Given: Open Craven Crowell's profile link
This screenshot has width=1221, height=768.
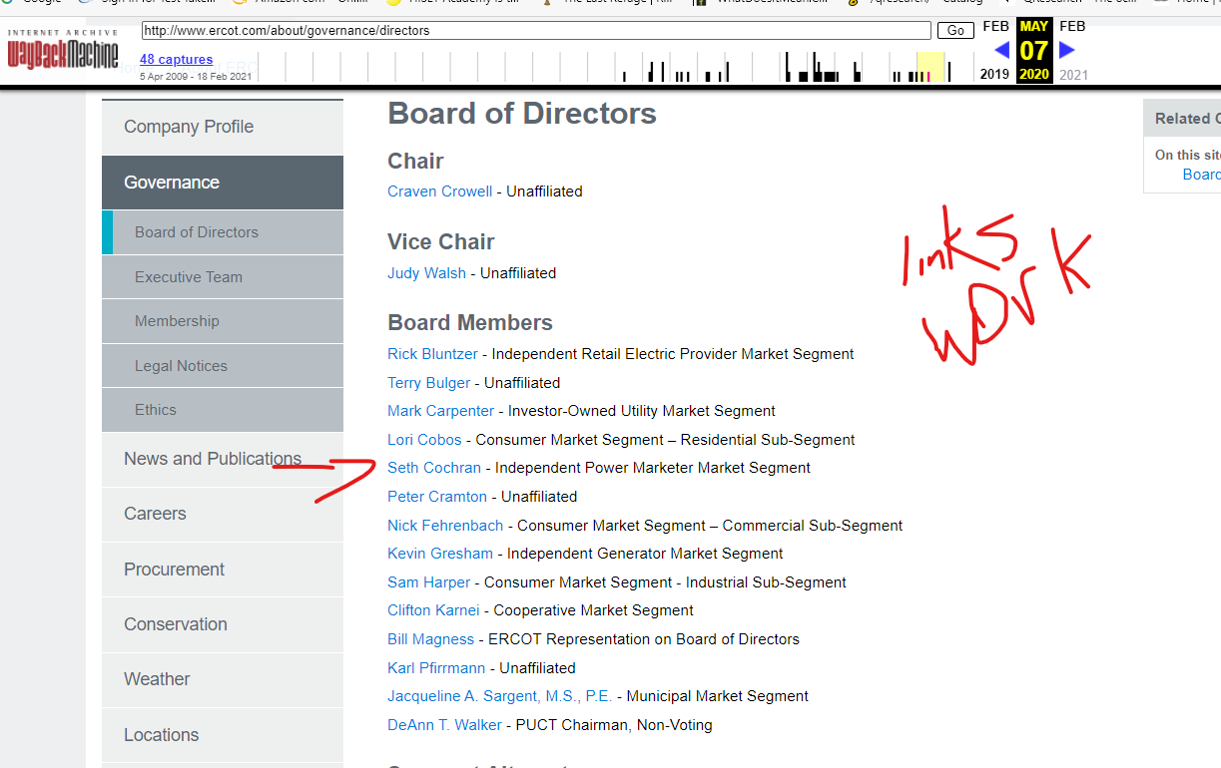Looking at the screenshot, I should coord(440,192).
